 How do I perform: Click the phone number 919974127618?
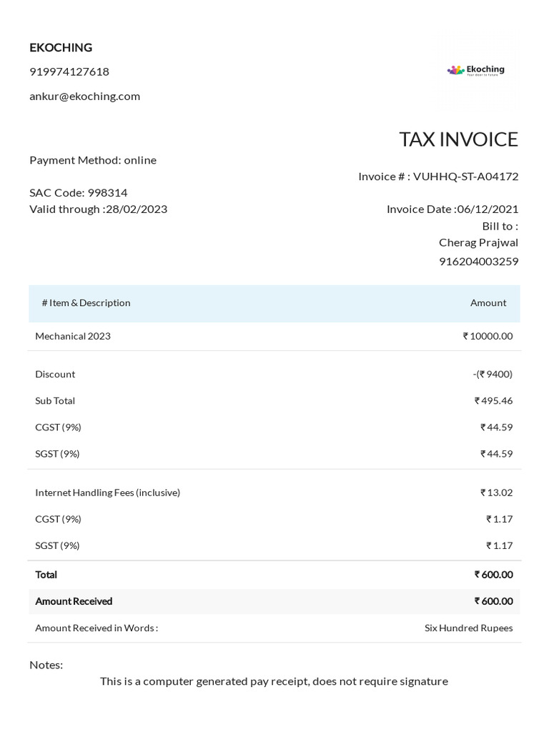(69, 71)
